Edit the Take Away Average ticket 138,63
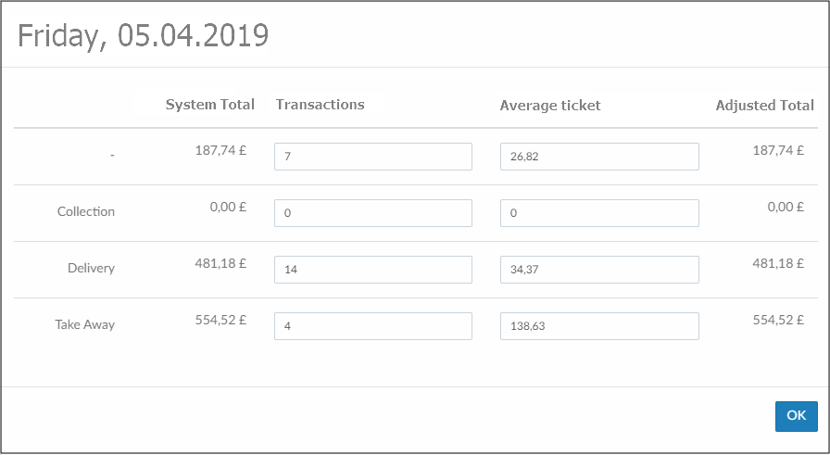Screen dimensions: 830x455 pyautogui.click(x=598, y=326)
